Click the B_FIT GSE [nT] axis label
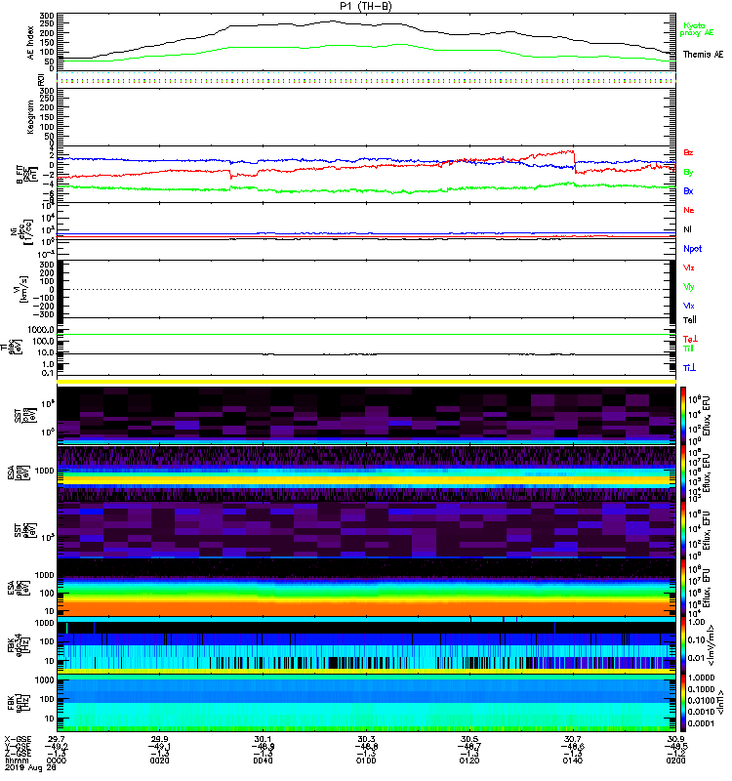This screenshot has width=732, height=781. (x=27, y=175)
